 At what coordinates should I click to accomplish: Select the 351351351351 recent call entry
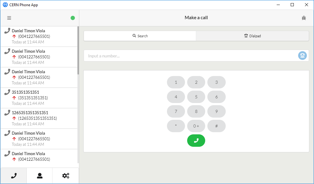(39, 98)
